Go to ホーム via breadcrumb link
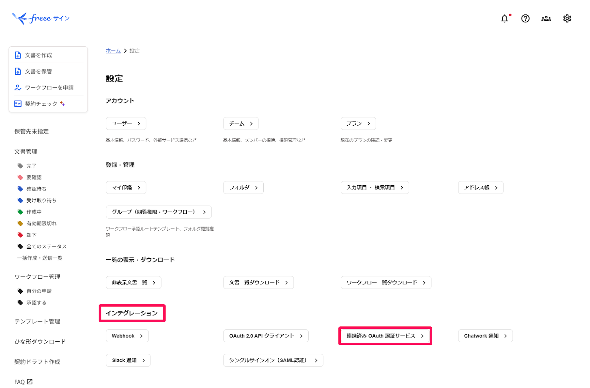Screen dimensions: 590x388 [113, 51]
